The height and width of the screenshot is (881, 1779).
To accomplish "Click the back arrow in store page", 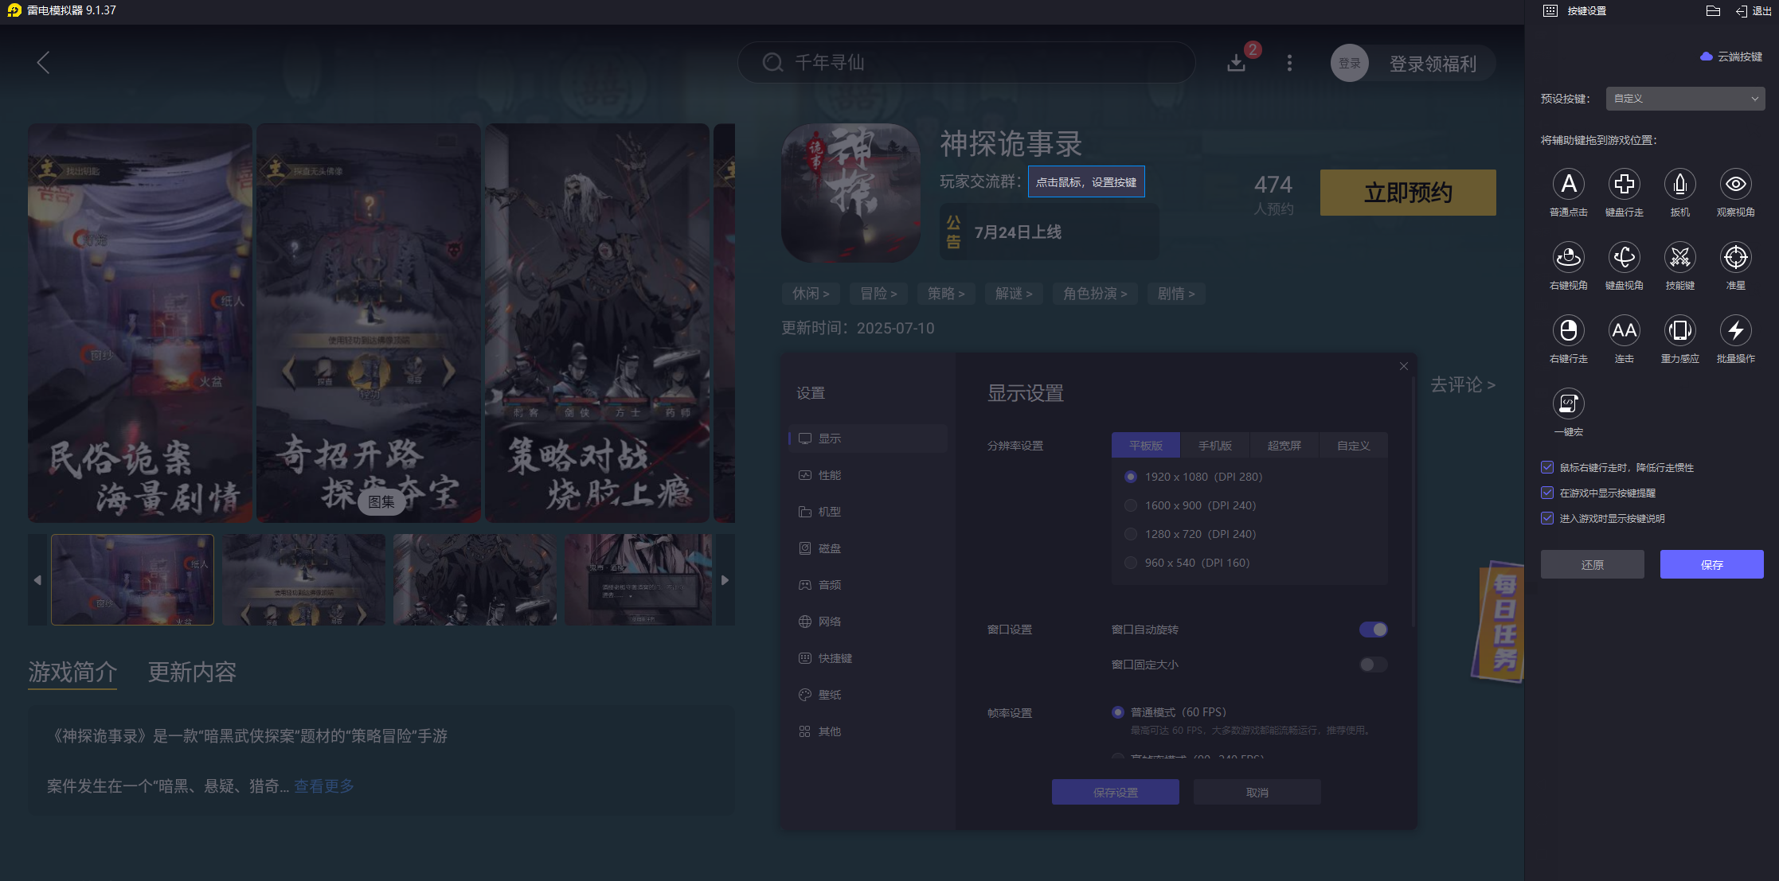I will [x=44, y=63].
